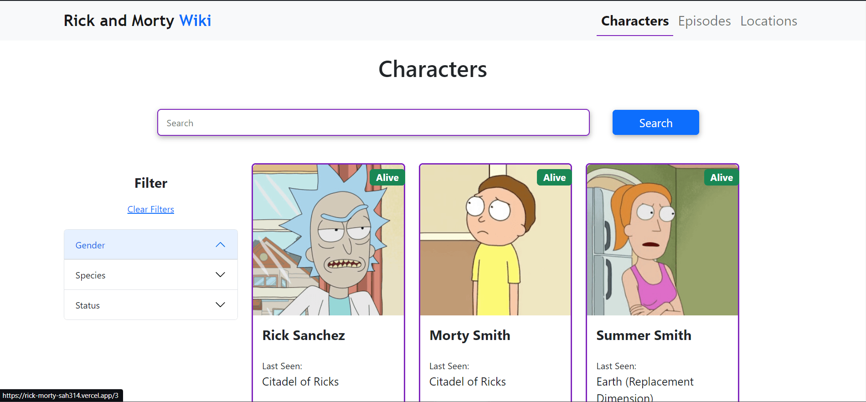Image resolution: width=866 pixels, height=402 pixels.
Task: Click the Alive badge on Summer Smith
Action: (721, 178)
